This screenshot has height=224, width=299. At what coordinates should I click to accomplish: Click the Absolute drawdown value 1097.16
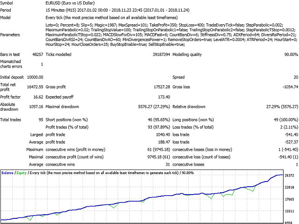point(36,107)
